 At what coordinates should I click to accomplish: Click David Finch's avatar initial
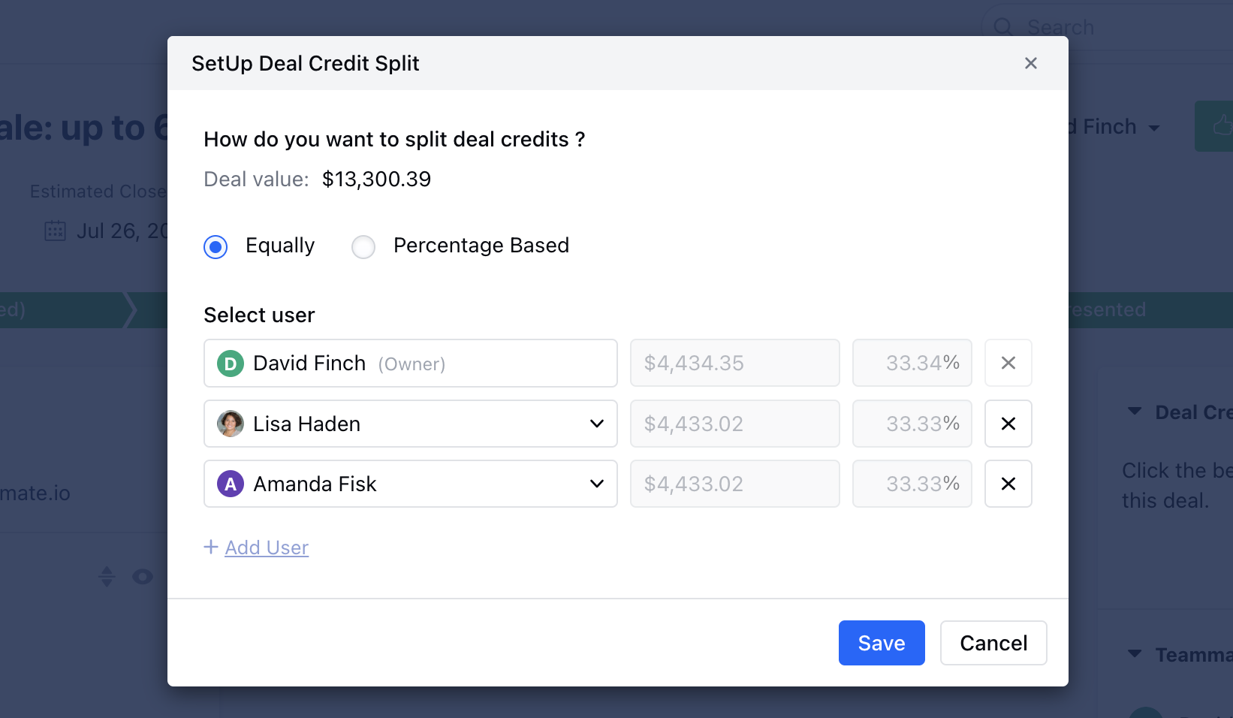pyautogui.click(x=230, y=364)
